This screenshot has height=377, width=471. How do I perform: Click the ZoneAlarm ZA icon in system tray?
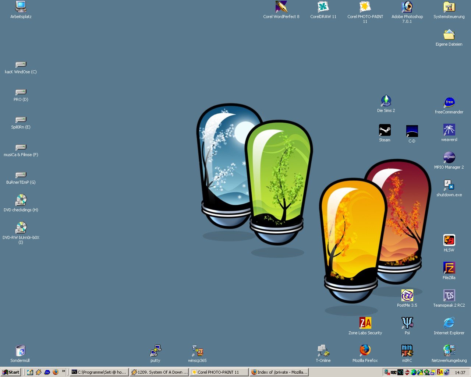coord(440,372)
